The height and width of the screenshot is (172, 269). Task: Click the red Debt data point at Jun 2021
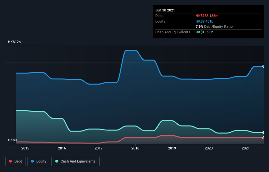[263, 138]
